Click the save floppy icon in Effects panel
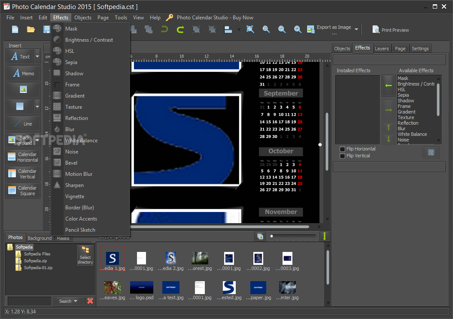The image size is (453, 319). (x=431, y=153)
